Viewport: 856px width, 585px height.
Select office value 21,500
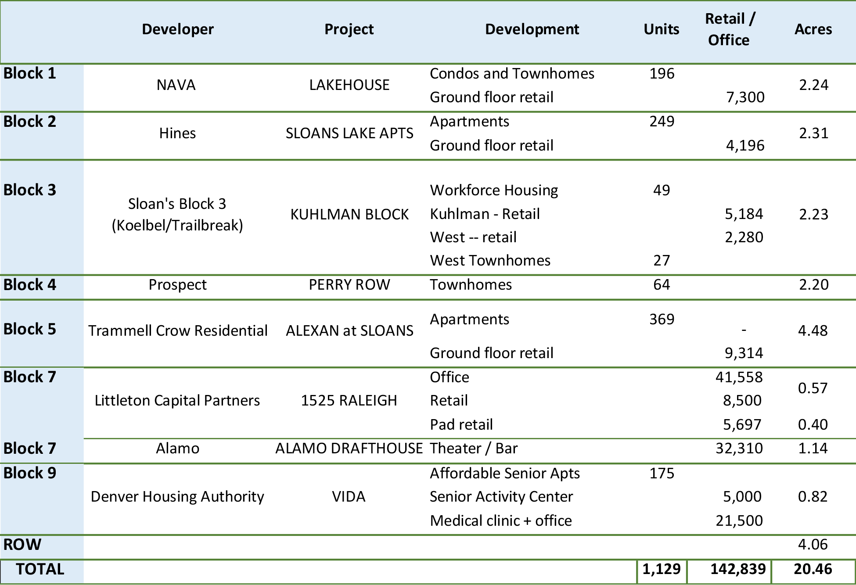pos(739,520)
